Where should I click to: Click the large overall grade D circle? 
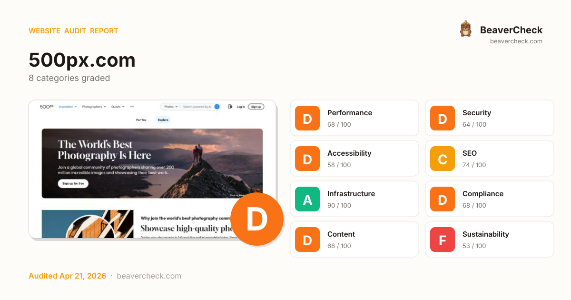[257, 220]
